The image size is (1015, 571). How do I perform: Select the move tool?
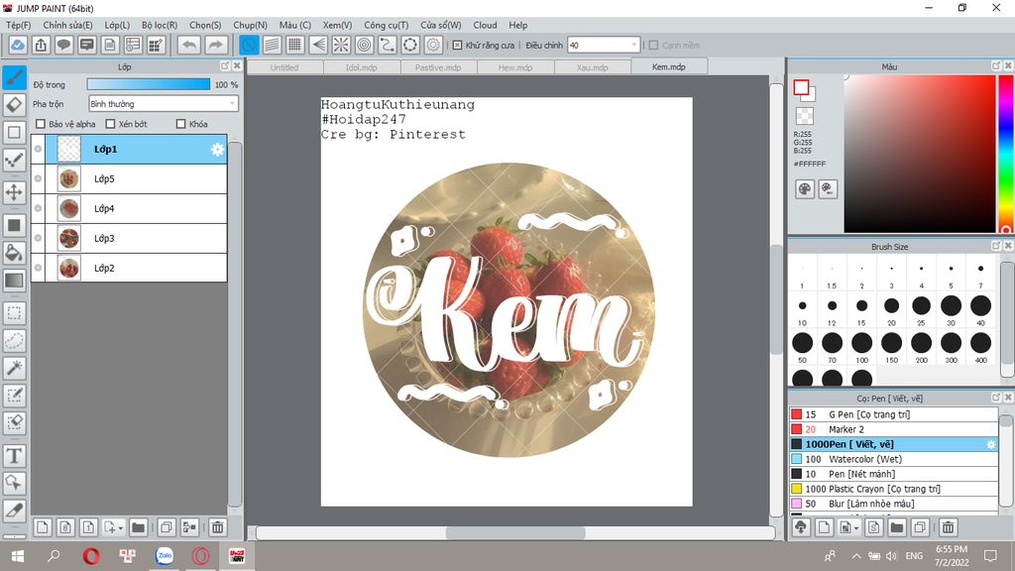14,192
